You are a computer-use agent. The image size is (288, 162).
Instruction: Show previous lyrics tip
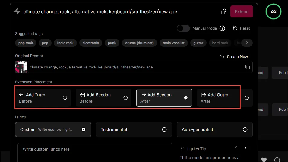(x=236, y=148)
